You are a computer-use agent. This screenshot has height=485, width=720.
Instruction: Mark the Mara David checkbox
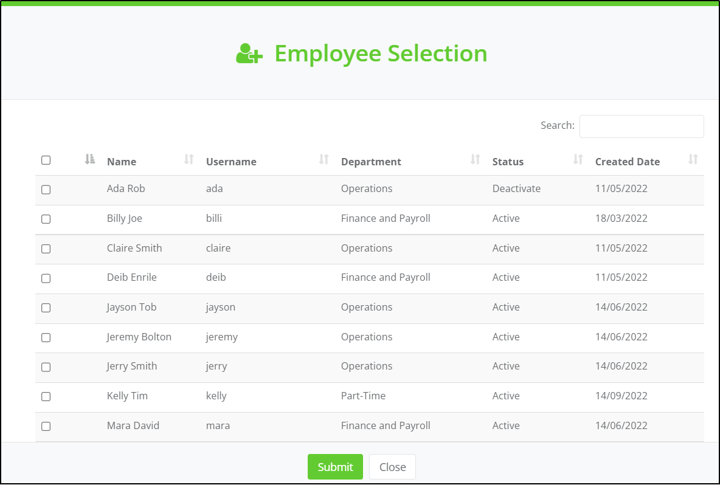[x=46, y=426]
